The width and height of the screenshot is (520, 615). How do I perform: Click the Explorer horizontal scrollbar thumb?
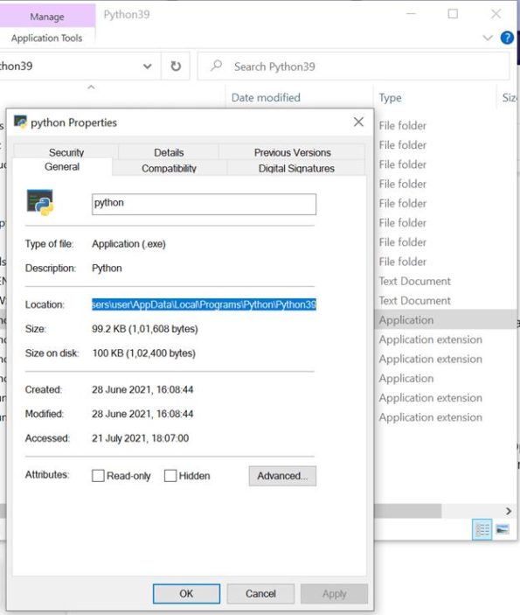click(x=407, y=511)
